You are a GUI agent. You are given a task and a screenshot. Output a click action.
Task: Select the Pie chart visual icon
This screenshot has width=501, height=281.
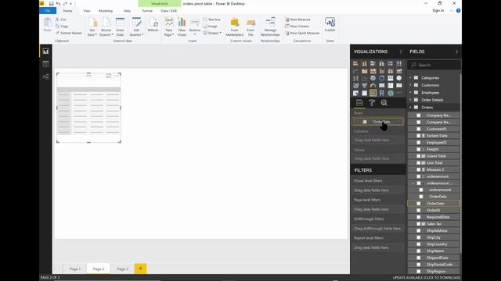tap(373, 78)
